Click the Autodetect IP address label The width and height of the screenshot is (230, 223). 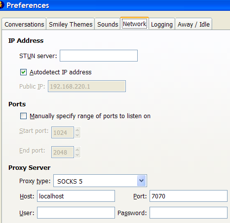60,72
